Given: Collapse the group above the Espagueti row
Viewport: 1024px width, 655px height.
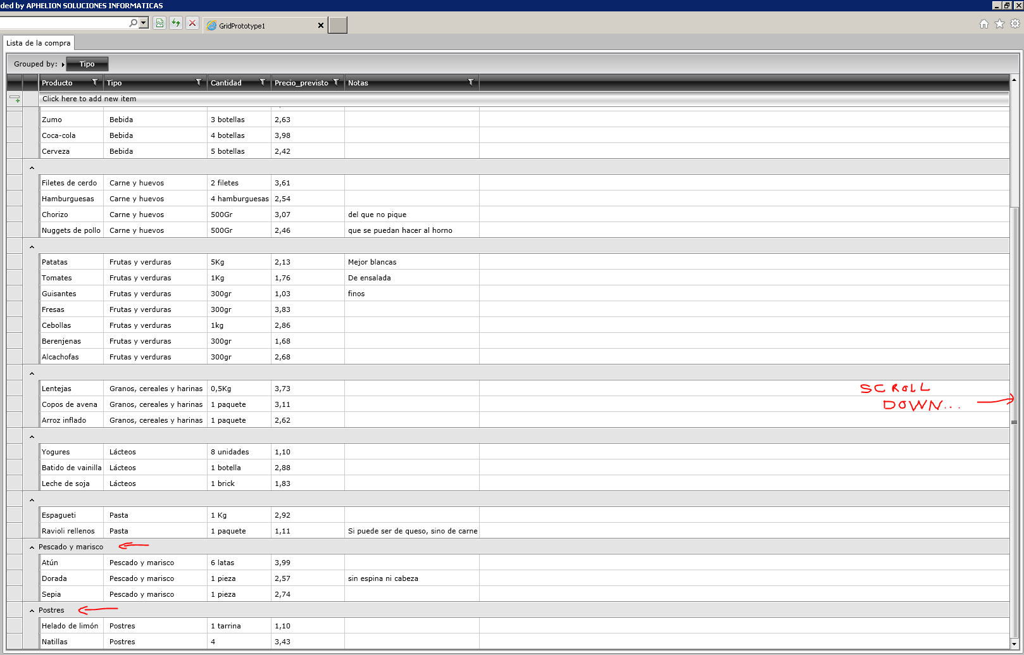Looking at the screenshot, I should (x=32, y=500).
